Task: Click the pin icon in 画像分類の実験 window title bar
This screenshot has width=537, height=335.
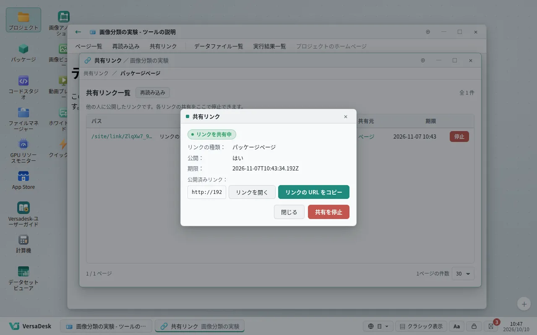Action: pos(428,32)
